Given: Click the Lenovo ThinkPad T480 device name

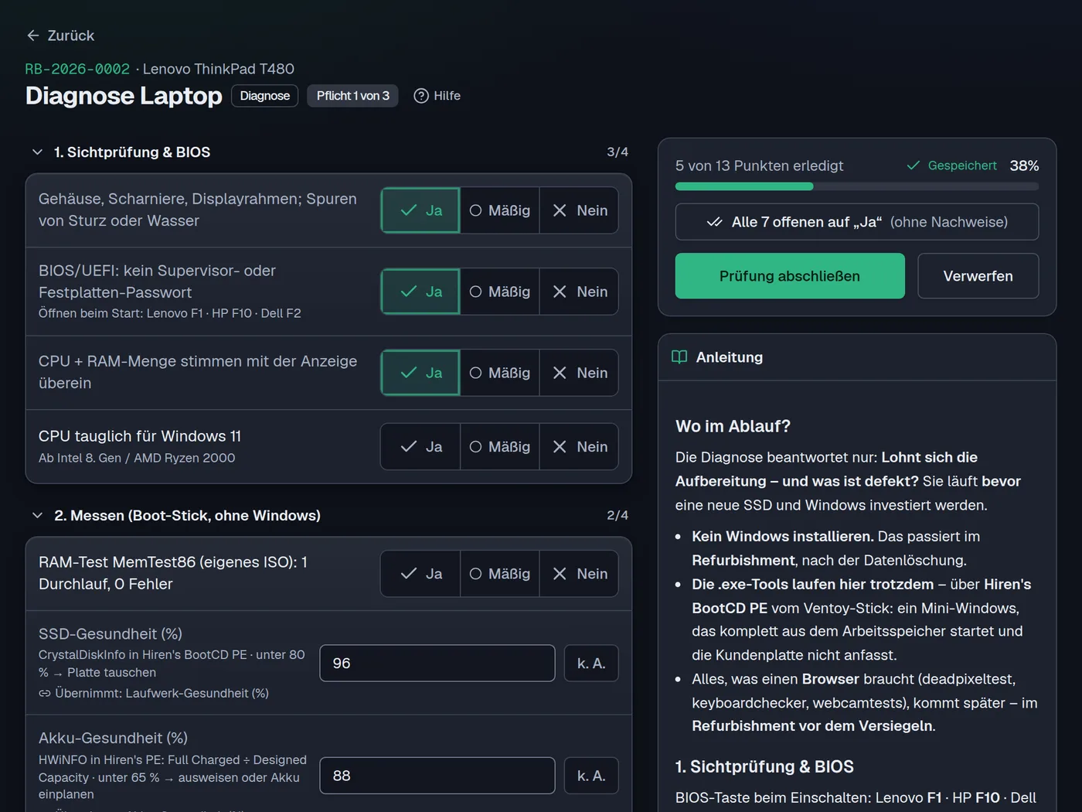Looking at the screenshot, I should (x=219, y=69).
